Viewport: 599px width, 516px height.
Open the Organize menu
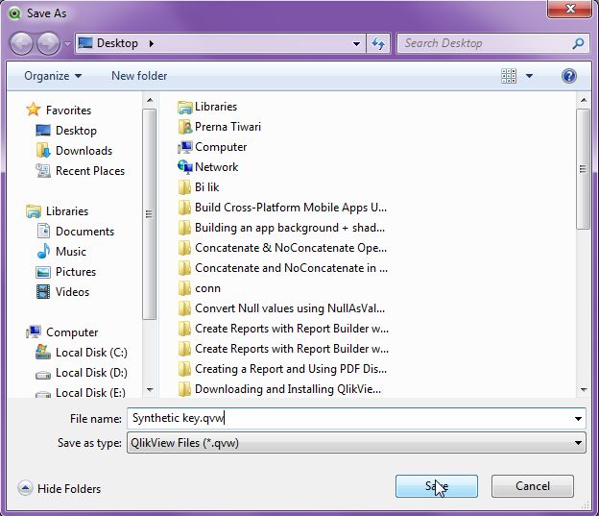53,76
